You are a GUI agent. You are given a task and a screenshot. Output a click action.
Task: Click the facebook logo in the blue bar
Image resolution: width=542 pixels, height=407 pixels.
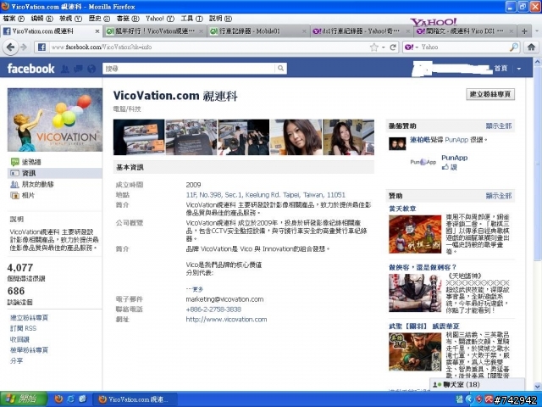30,69
